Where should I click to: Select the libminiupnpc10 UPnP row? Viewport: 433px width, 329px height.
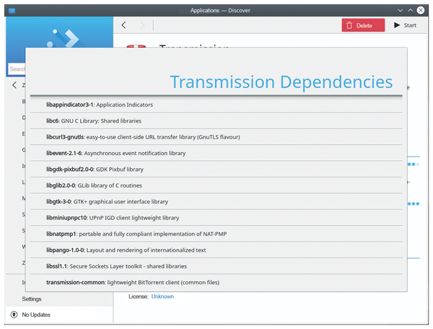coord(216,218)
